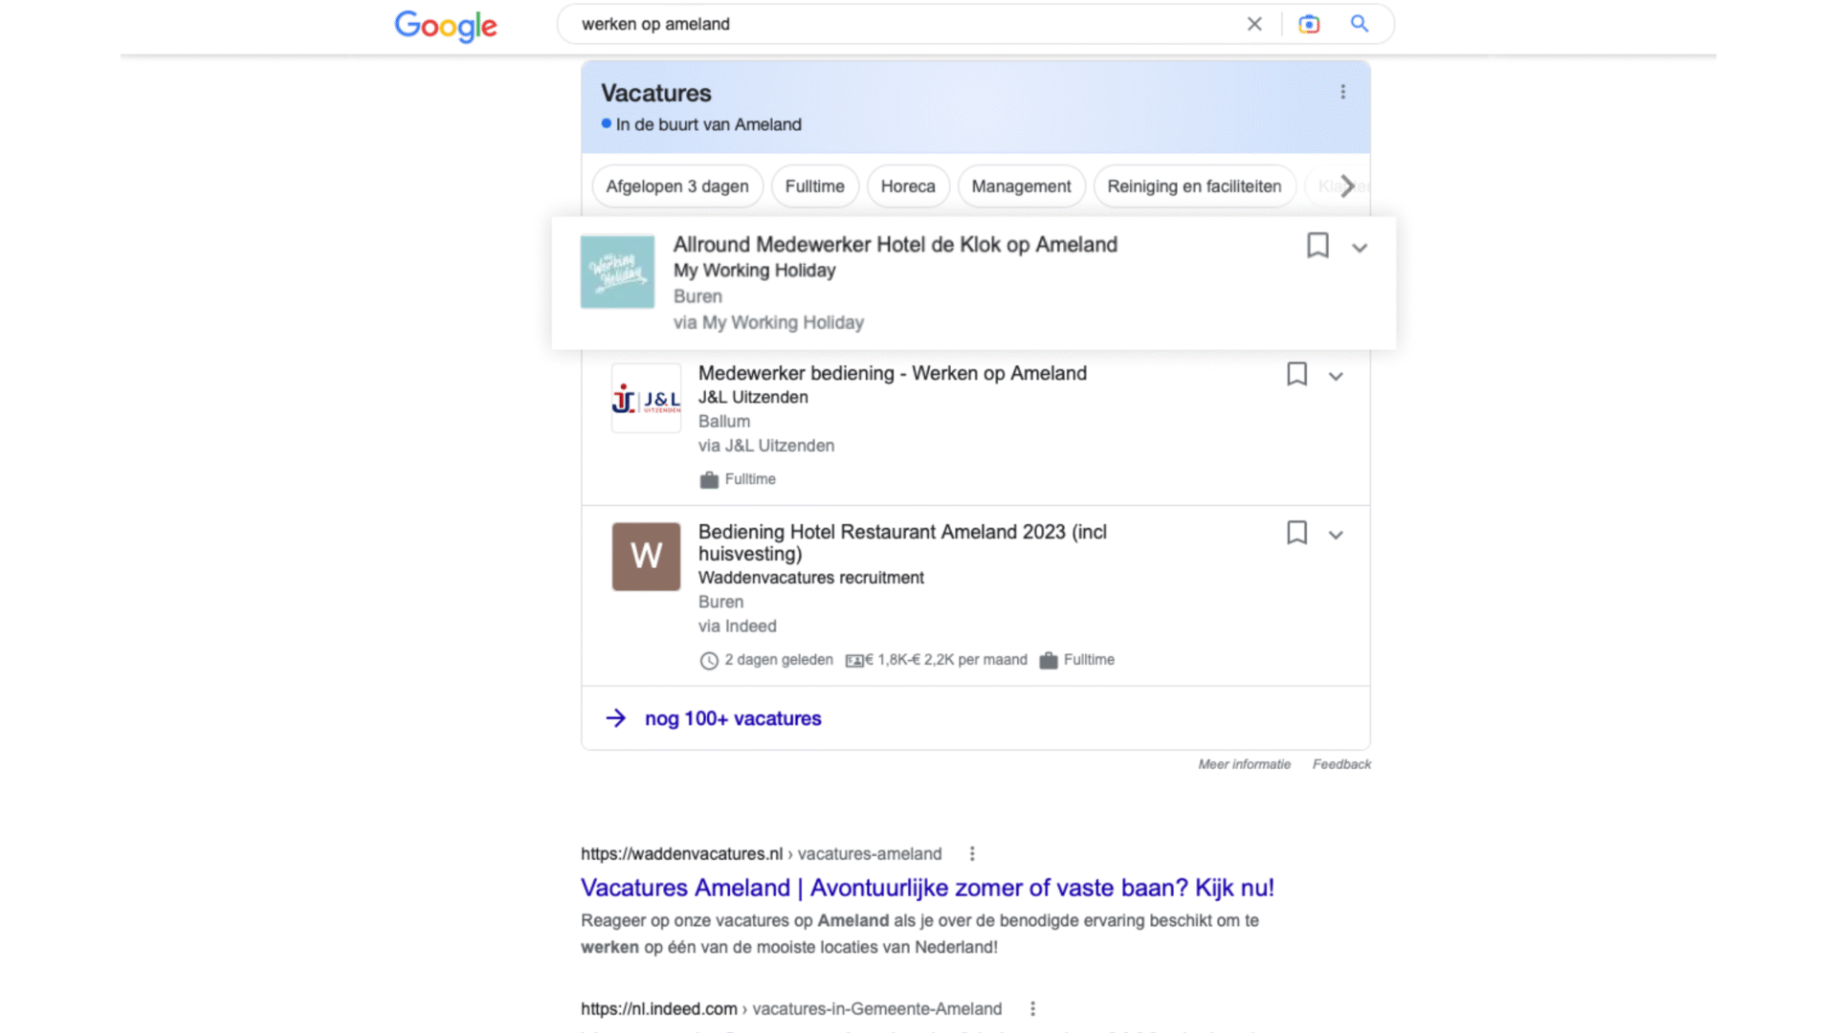Open search by image camera icon

1309,24
